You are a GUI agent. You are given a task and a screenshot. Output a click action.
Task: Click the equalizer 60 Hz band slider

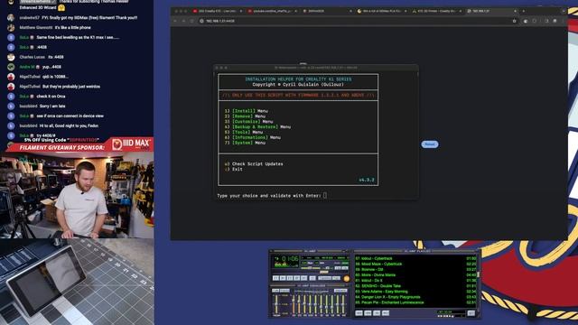pyautogui.click(x=294, y=304)
